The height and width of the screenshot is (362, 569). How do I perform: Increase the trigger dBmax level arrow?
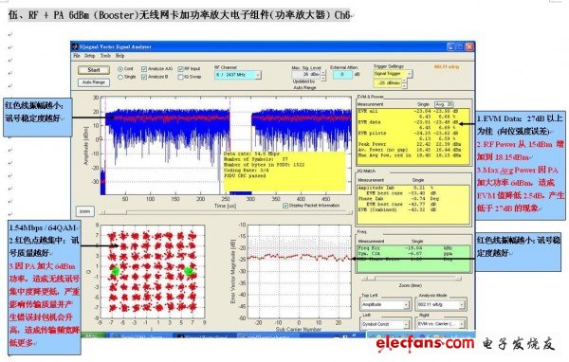pos(405,81)
